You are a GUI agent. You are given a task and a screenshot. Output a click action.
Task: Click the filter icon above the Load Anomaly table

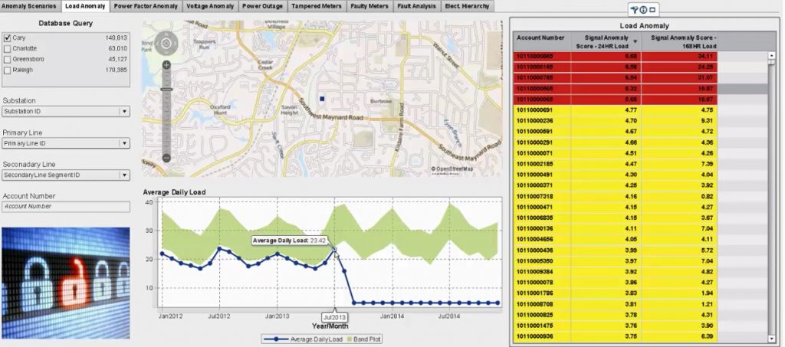coord(634,10)
